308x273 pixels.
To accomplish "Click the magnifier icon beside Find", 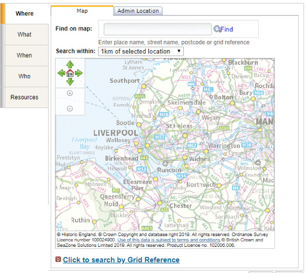I will [x=217, y=29].
